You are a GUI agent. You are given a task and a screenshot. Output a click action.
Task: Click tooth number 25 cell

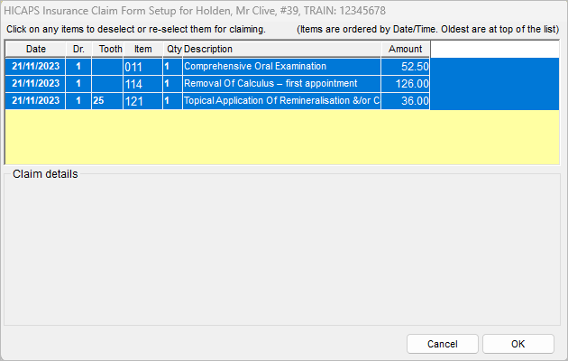[107, 100]
